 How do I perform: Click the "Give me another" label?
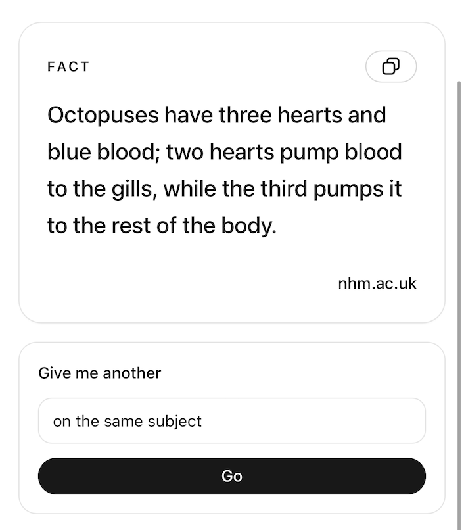pyautogui.click(x=100, y=373)
